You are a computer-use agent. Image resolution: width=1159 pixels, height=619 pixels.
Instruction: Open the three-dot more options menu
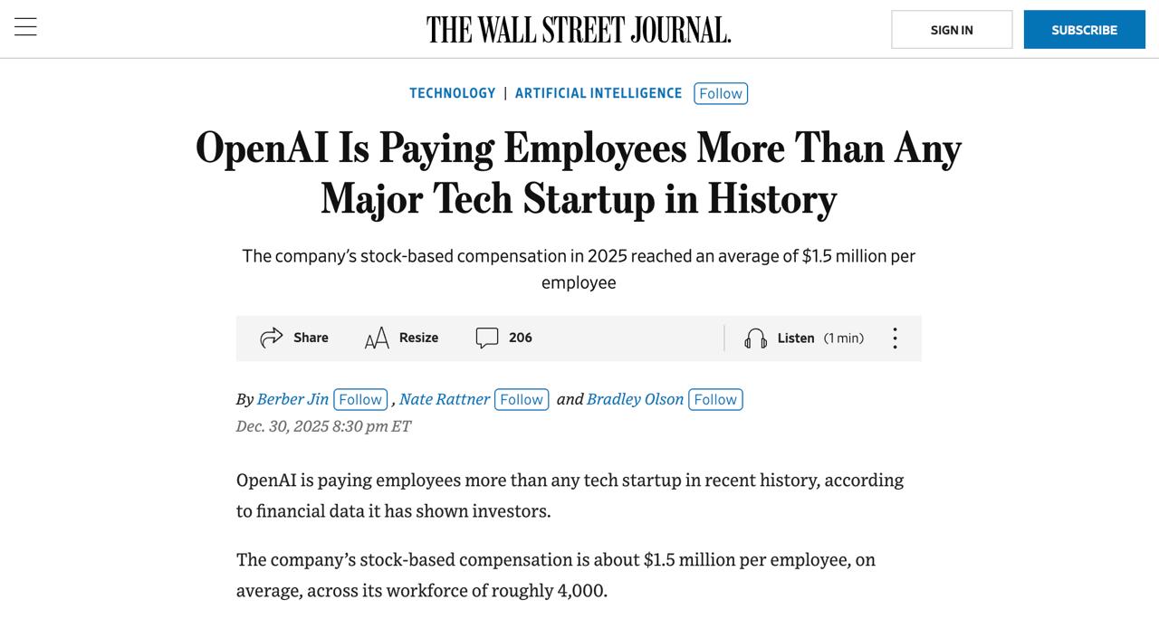[895, 338]
